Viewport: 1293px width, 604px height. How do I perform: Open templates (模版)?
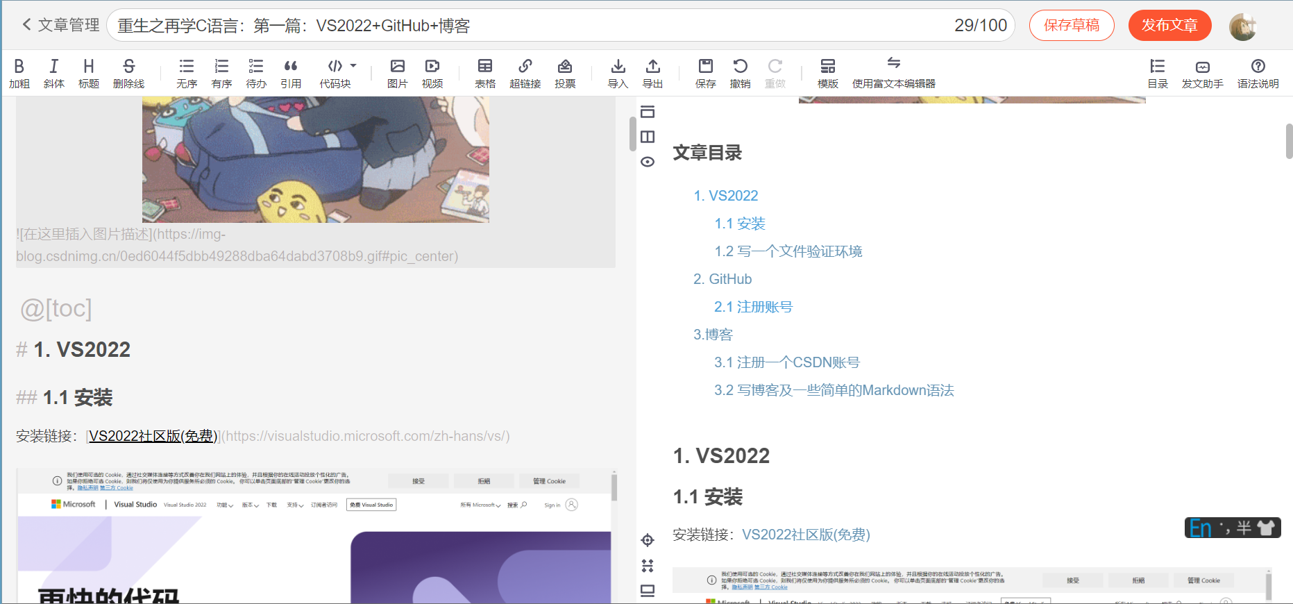click(828, 74)
